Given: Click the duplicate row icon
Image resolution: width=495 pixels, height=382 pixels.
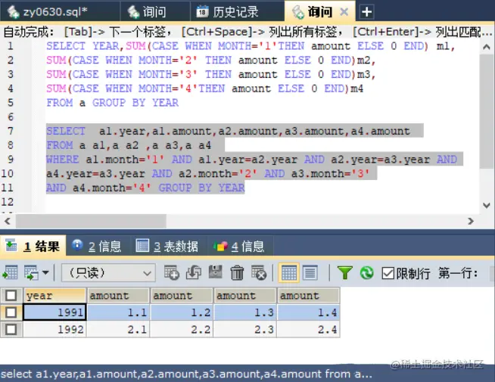Looking at the screenshot, I should pos(194,272).
